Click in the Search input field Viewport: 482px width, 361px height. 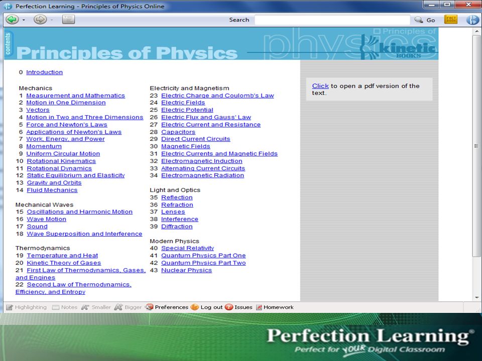tap(332, 20)
